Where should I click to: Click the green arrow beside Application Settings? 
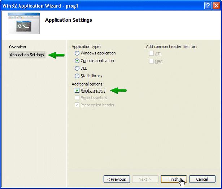56,55
